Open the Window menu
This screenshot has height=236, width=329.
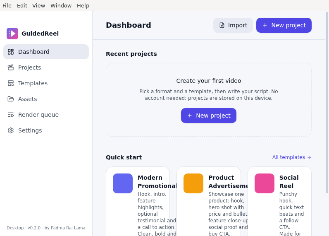coord(61,5)
